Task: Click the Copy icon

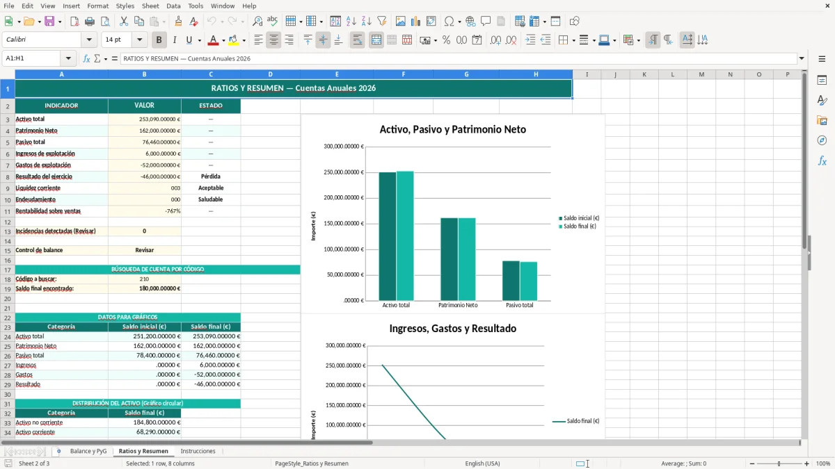Action: 138,22
